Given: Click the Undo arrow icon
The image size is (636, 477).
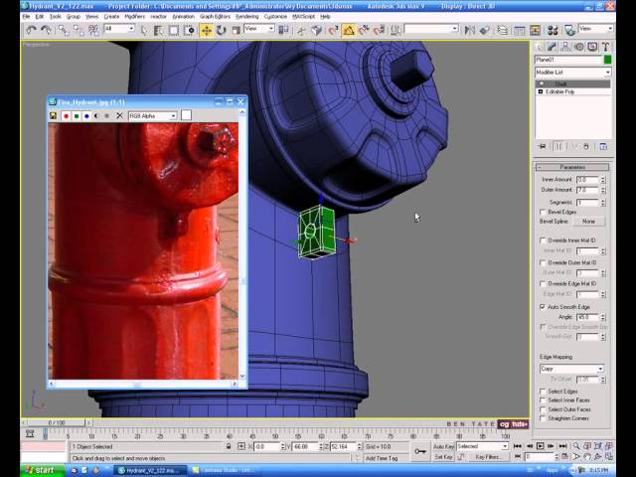Looking at the screenshot, I should point(31,30).
